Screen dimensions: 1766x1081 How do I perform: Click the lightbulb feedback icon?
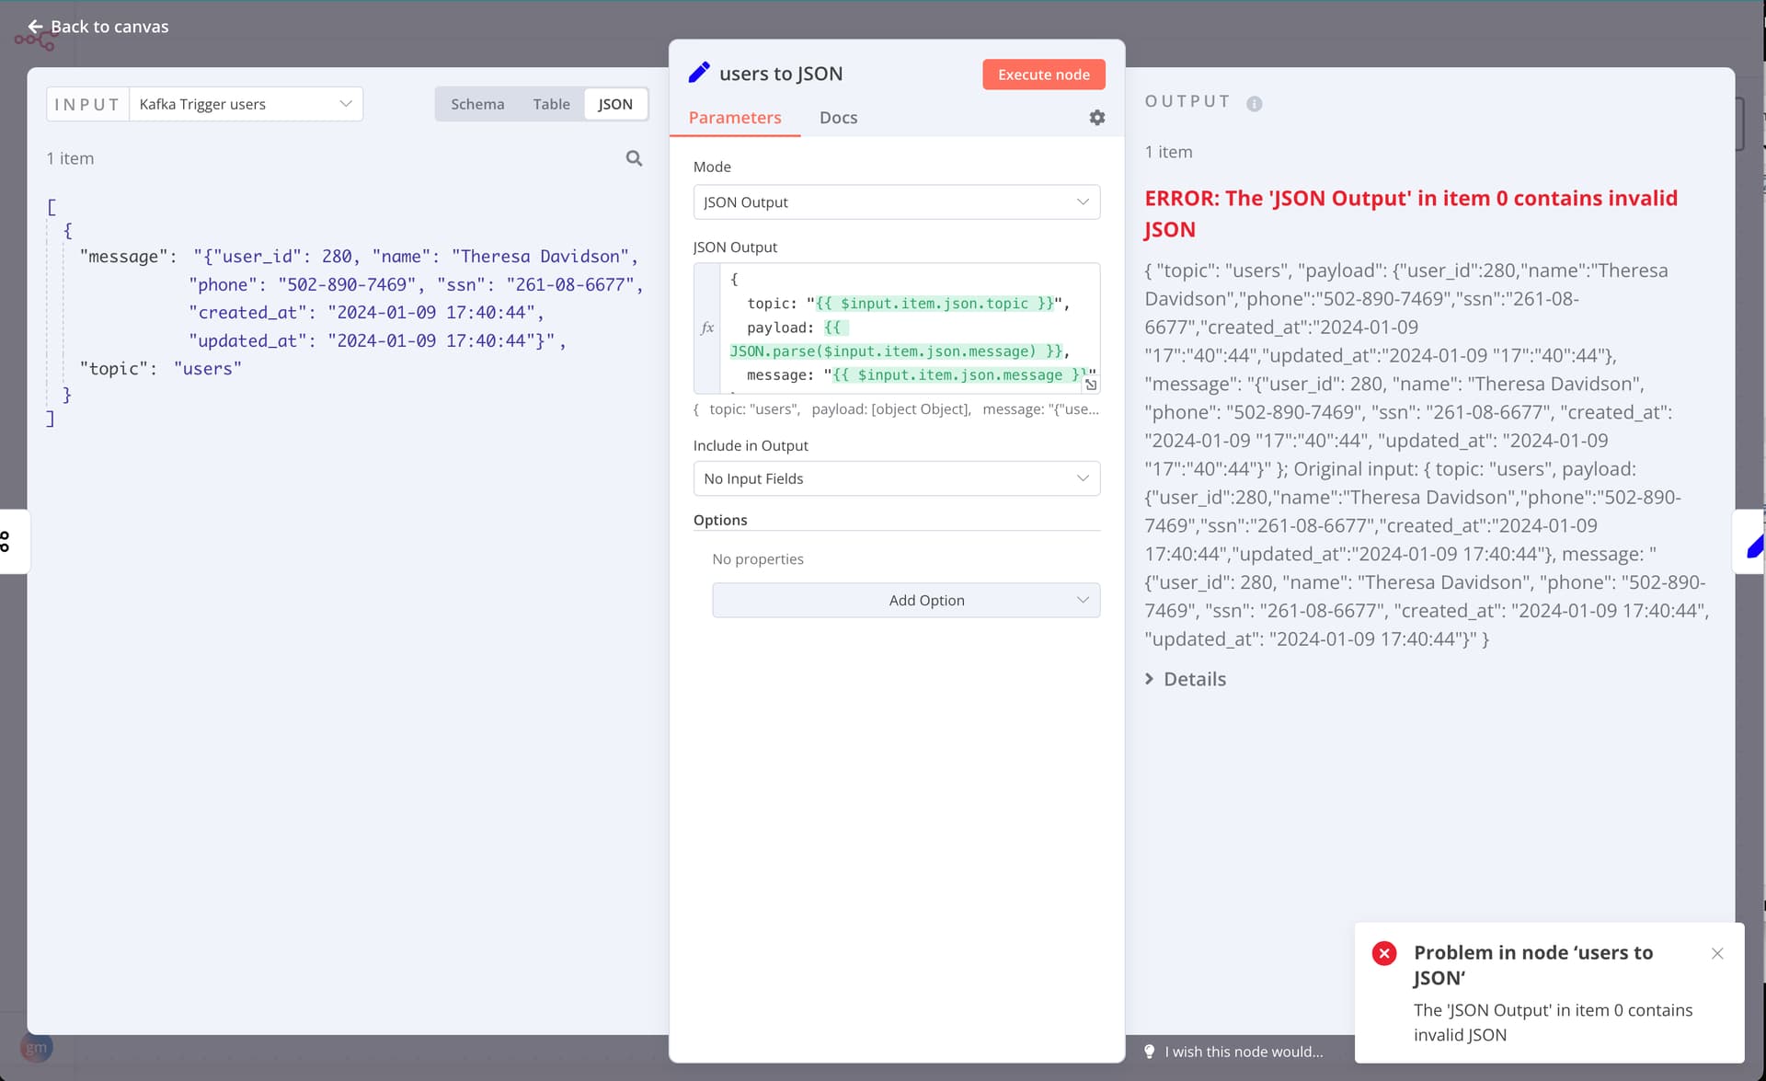tap(1149, 1052)
